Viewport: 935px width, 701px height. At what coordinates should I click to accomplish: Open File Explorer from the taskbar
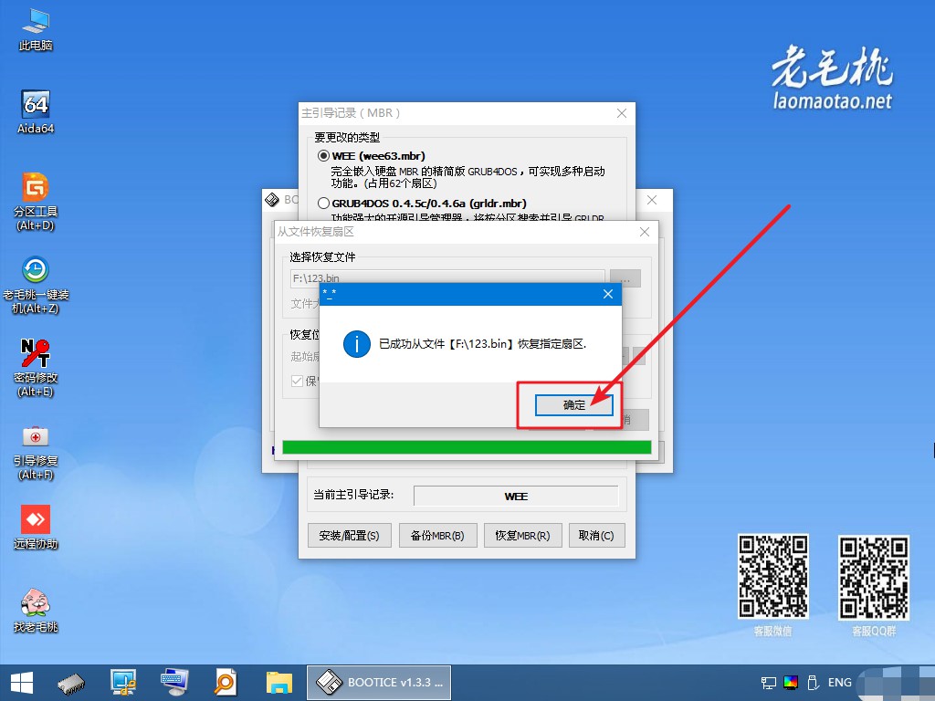click(x=278, y=683)
